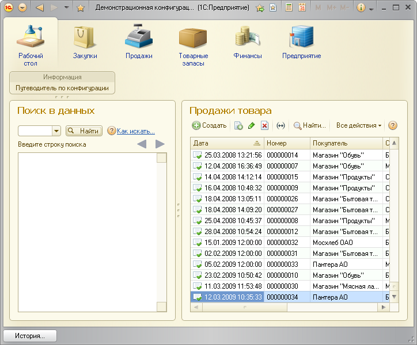The height and width of the screenshot is (345, 417).
Task: Click Создать to create a sale
Action: 209,125
